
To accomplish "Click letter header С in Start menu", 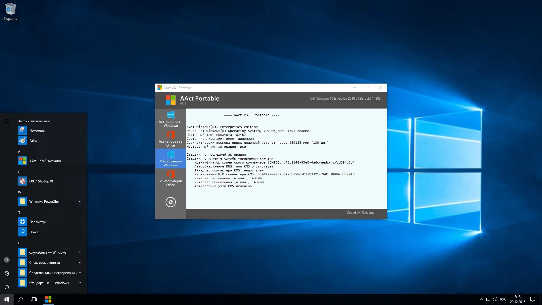I will (x=19, y=243).
